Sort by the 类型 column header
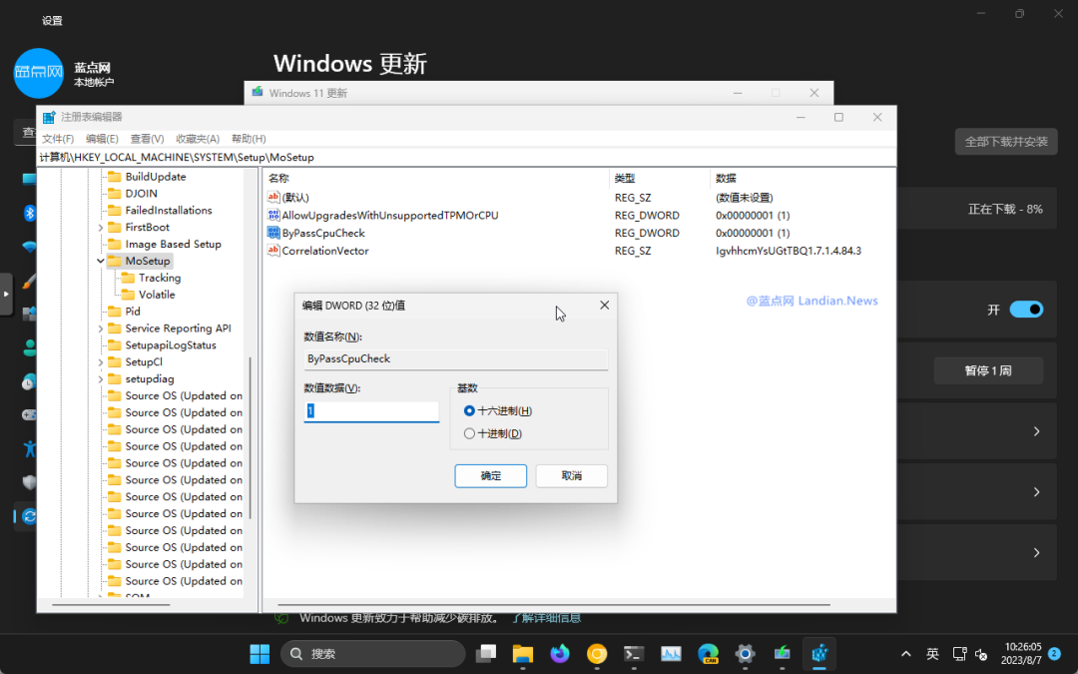Viewport: 1078px width, 674px height. tap(660, 178)
